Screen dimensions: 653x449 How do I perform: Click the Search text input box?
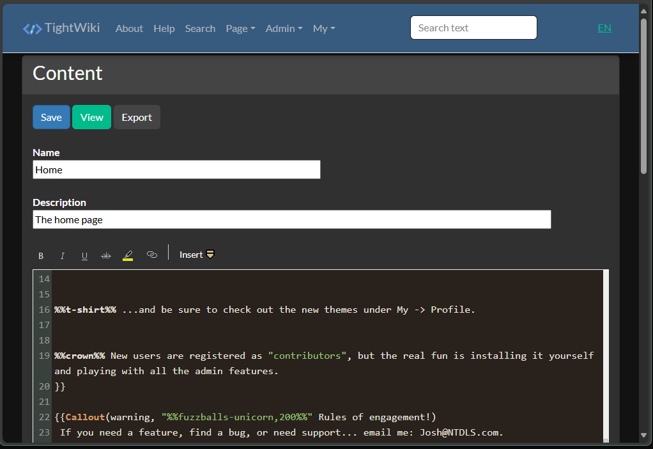click(x=473, y=28)
